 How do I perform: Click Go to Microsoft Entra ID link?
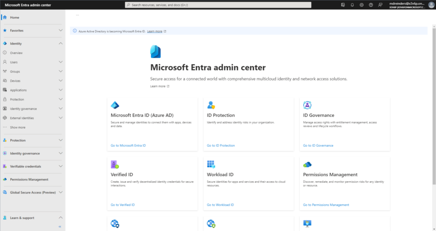[128, 145]
